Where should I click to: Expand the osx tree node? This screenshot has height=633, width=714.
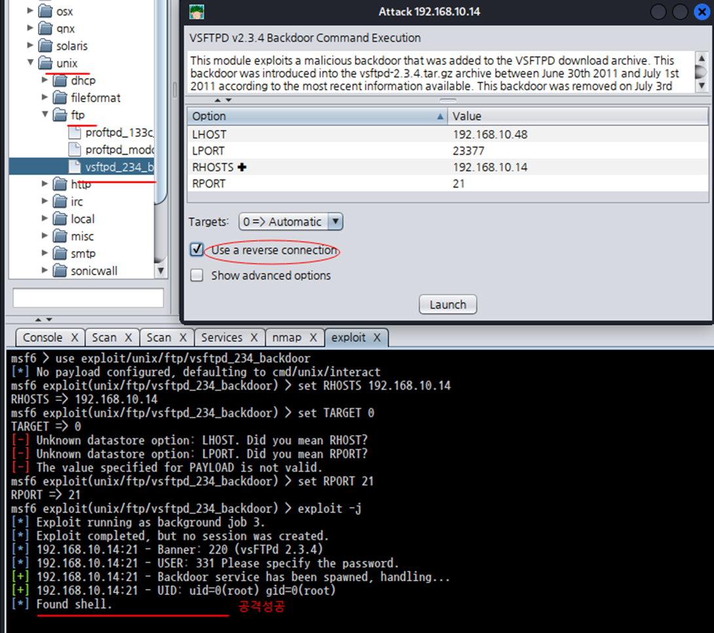[x=30, y=10]
